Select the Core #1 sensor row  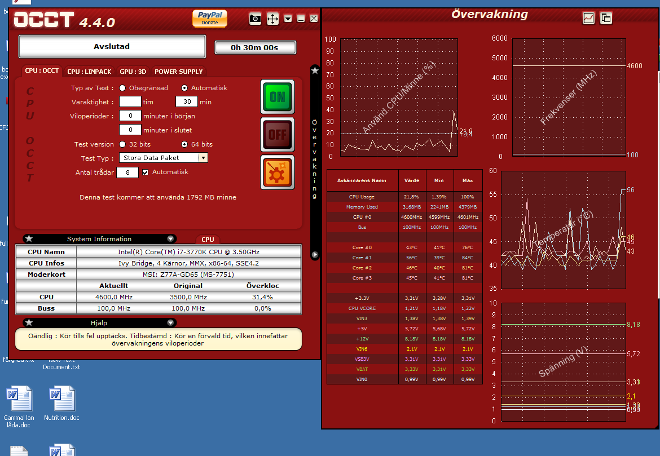click(x=404, y=258)
